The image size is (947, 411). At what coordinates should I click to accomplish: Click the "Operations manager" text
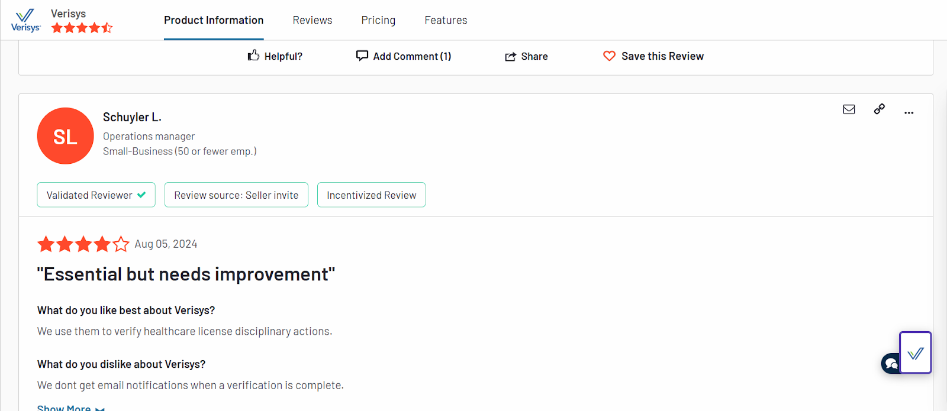pyautogui.click(x=149, y=137)
